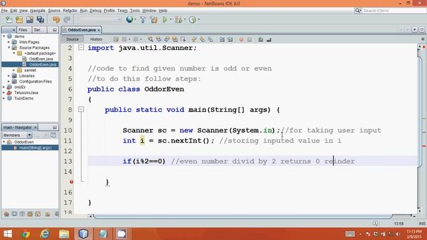The width and height of the screenshot is (427, 240).
Task: Click the Stop Macro Recording icon
Action: [x=250, y=39]
